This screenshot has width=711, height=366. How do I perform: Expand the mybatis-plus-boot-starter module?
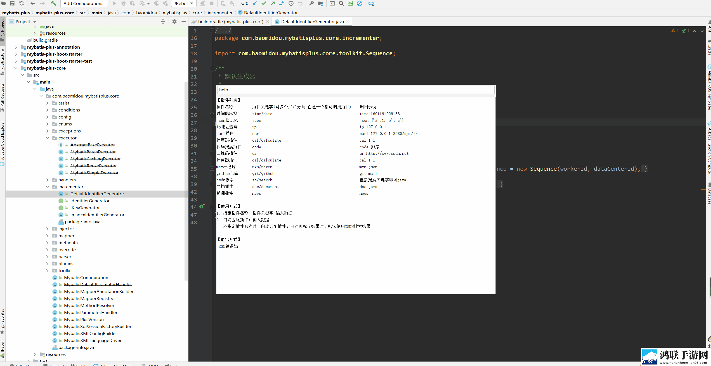point(16,54)
